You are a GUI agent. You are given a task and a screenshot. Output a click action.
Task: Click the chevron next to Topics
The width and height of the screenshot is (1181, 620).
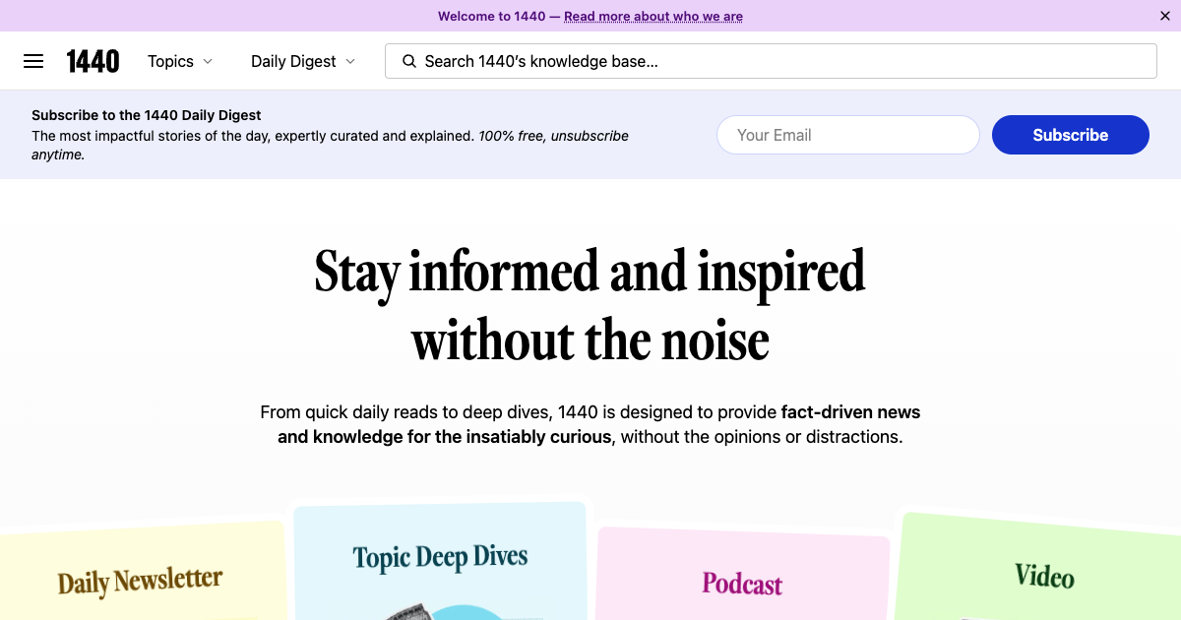(208, 62)
